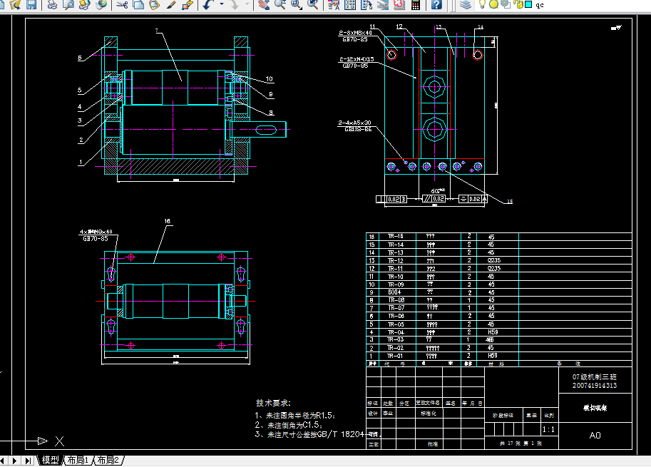Jump to the last layout tab arrow
Screen dimensions: 651x467
click(27, 461)
